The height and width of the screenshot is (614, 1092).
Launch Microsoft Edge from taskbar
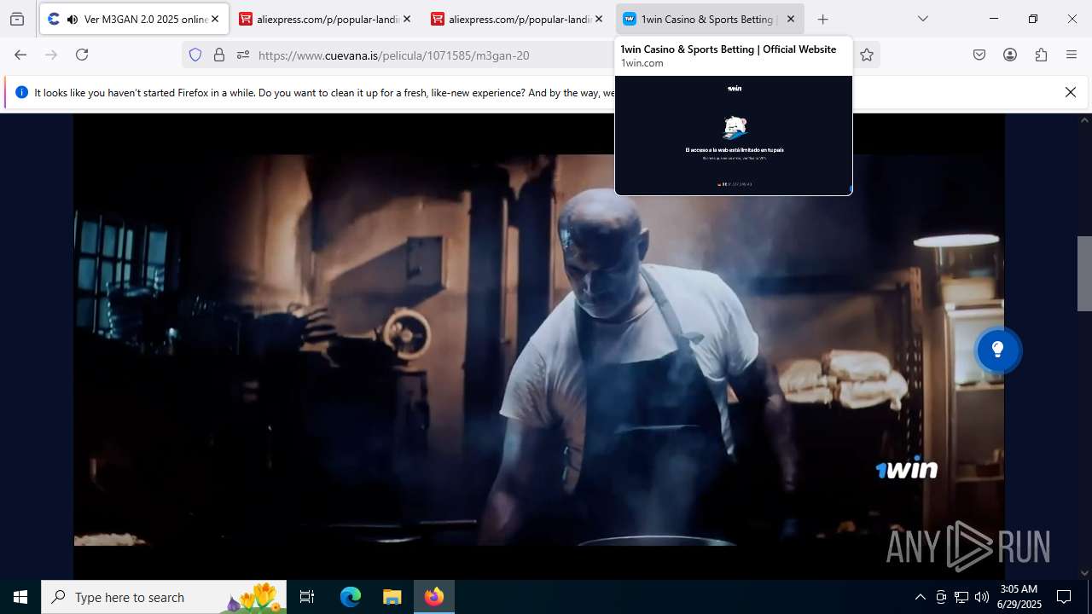click(x=351, y=597)
